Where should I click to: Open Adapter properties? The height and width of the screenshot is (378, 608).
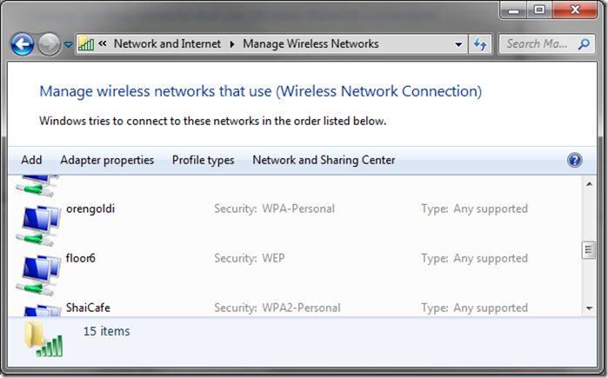pyautogui.click(x=107, y=160)
